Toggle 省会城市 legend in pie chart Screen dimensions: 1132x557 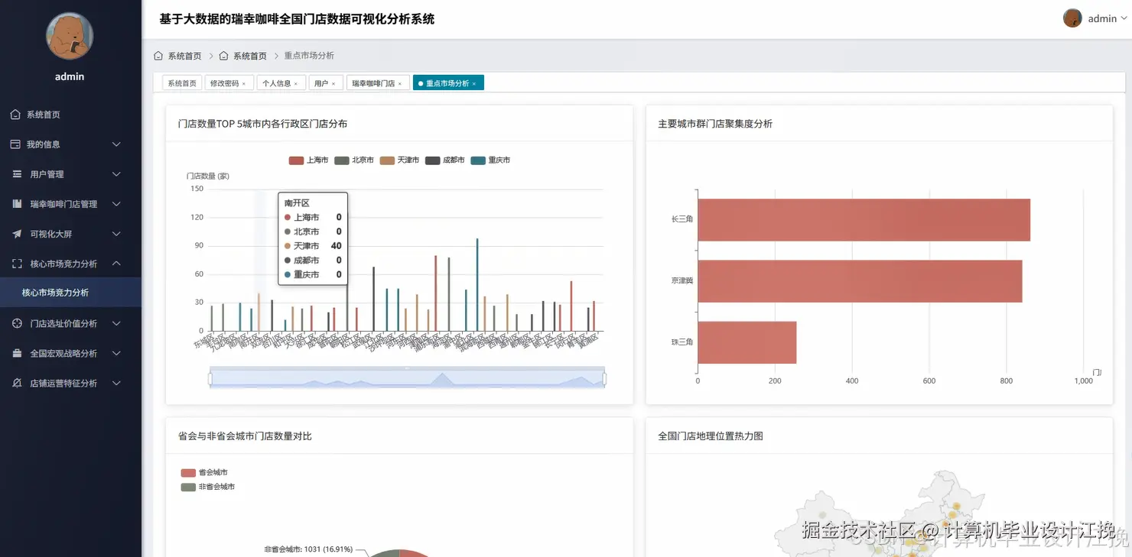click(204, 473)
